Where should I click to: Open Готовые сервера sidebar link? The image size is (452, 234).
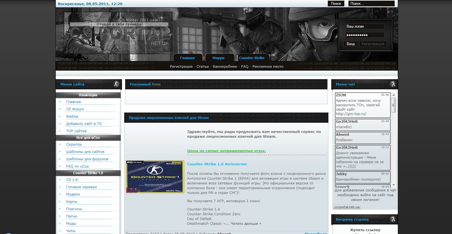click(x=81, y=187)
